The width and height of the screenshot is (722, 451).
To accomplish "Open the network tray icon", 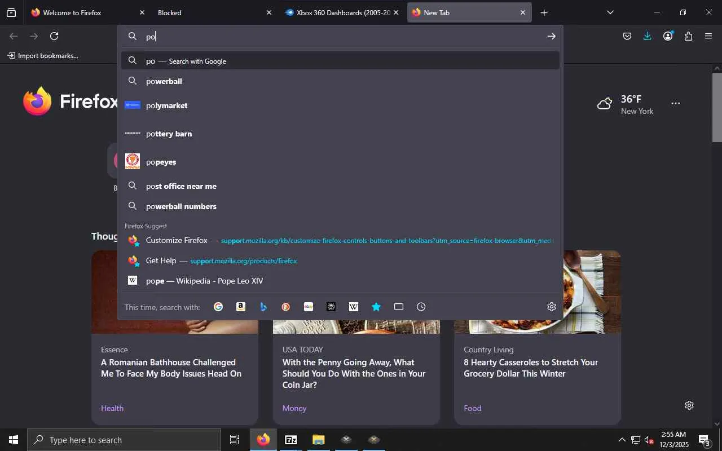I will [x=635, y=440].
